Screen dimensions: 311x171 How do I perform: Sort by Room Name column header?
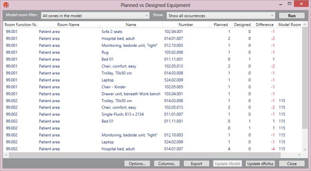pos(68,25)
